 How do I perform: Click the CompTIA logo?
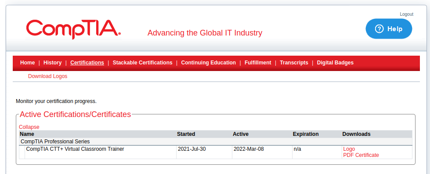pos(73,29)
